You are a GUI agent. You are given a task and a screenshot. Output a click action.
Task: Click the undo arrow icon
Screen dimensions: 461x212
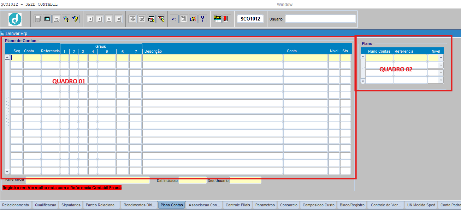coord(174,19)
